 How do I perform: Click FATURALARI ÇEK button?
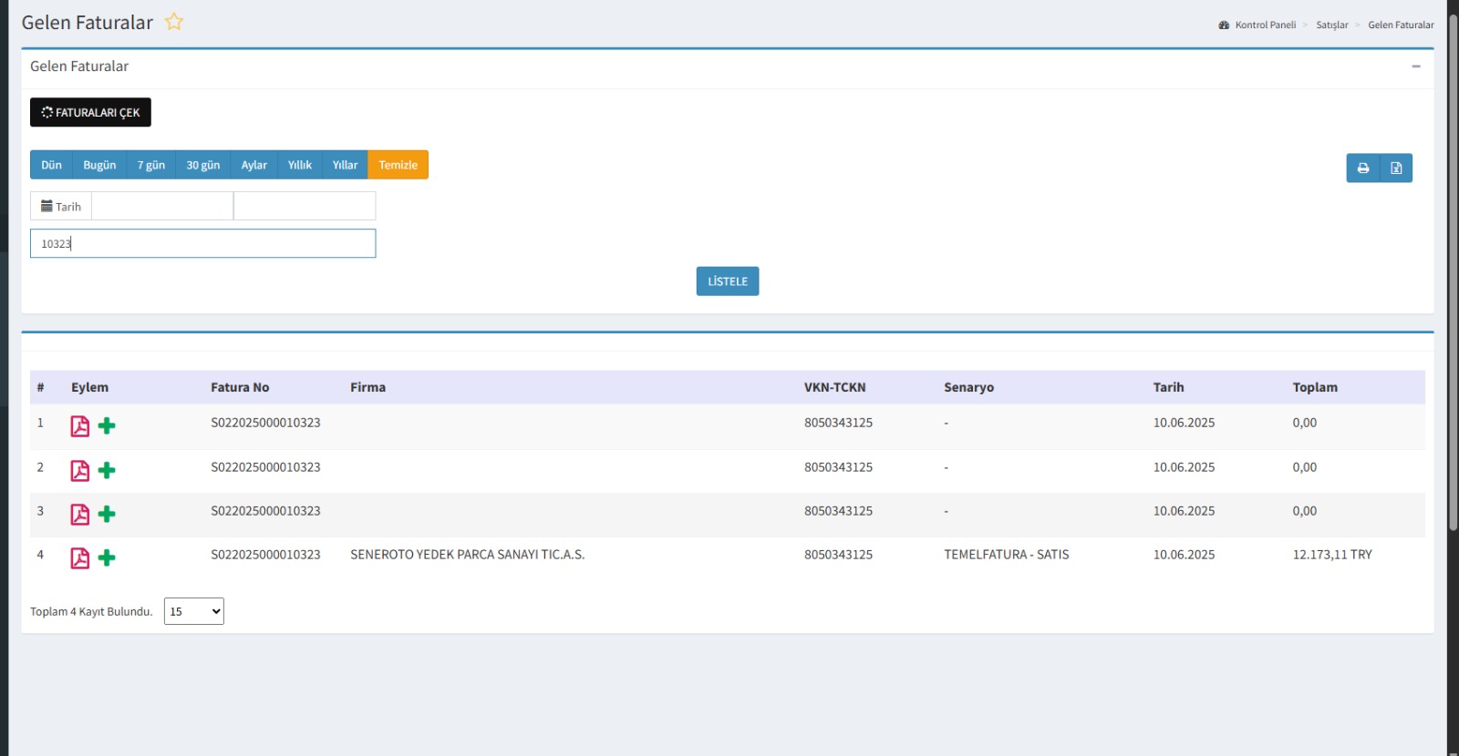90,113
